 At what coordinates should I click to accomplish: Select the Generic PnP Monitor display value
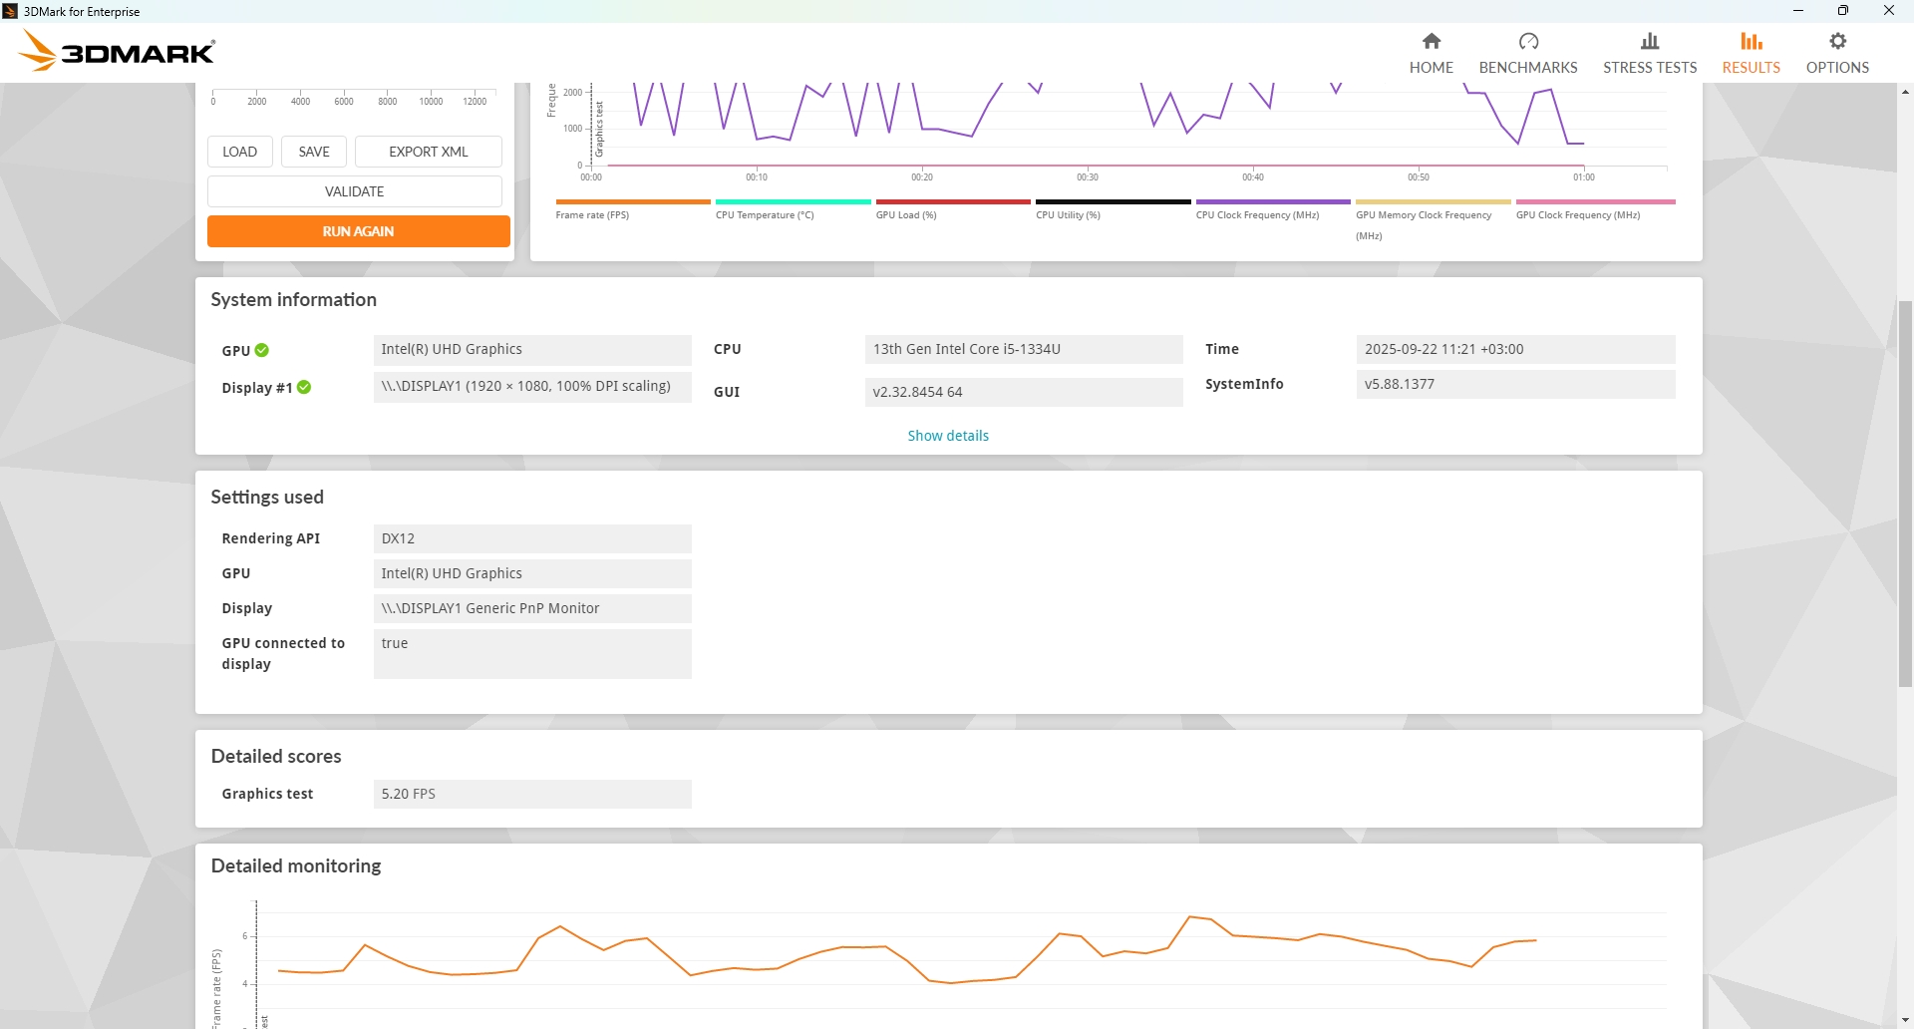pos(532,608)
